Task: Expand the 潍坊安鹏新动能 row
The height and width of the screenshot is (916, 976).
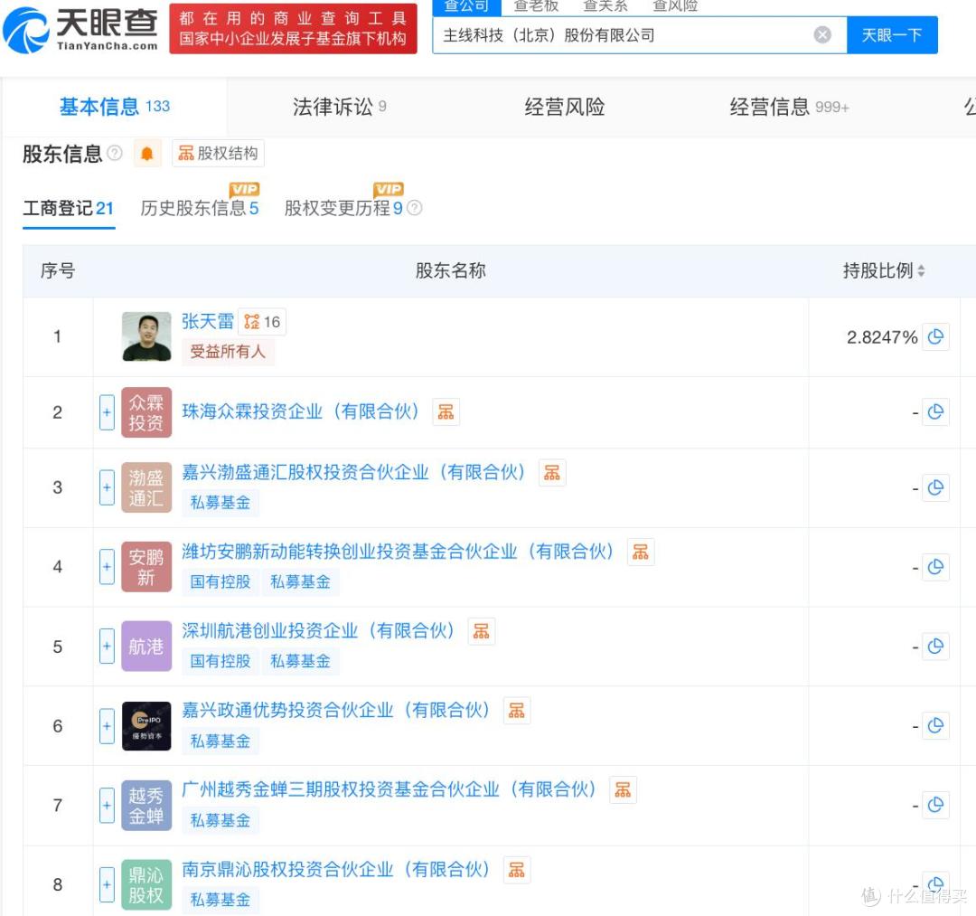Action: 107,567
